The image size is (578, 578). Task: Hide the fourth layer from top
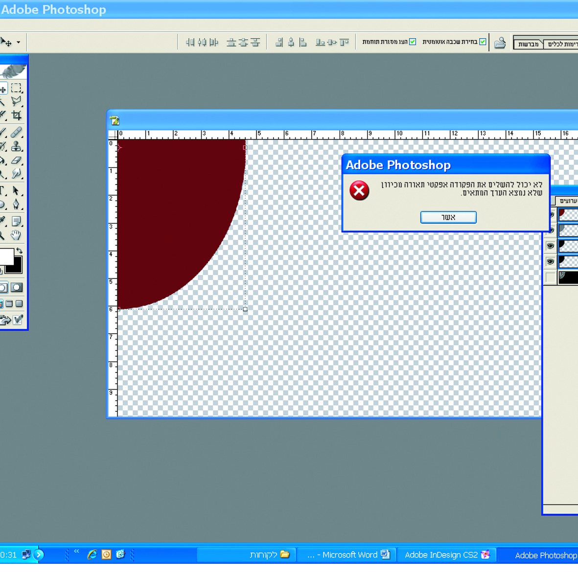tap(551, 261)
